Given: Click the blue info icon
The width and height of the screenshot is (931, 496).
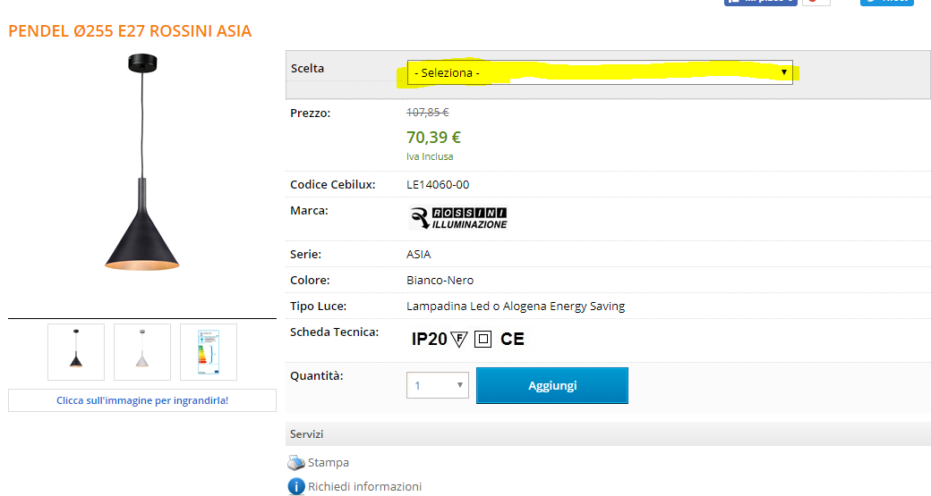Looking at the screenshot, I should point(296,487).
